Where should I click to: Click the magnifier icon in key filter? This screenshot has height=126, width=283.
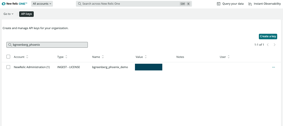coord(10,45)
